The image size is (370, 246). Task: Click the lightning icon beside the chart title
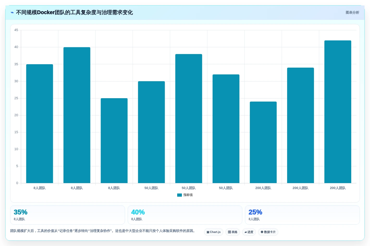click(x=12, y=13)
